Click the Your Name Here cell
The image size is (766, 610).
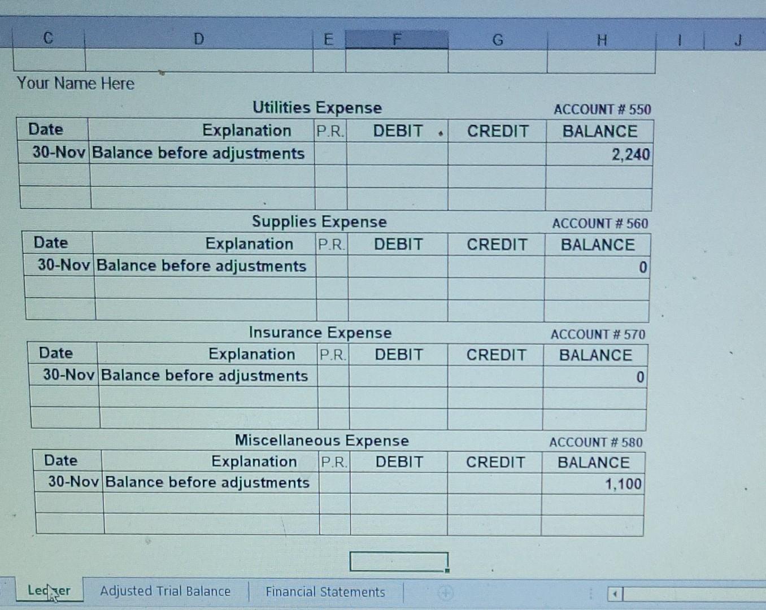click(x=76, y=83)
